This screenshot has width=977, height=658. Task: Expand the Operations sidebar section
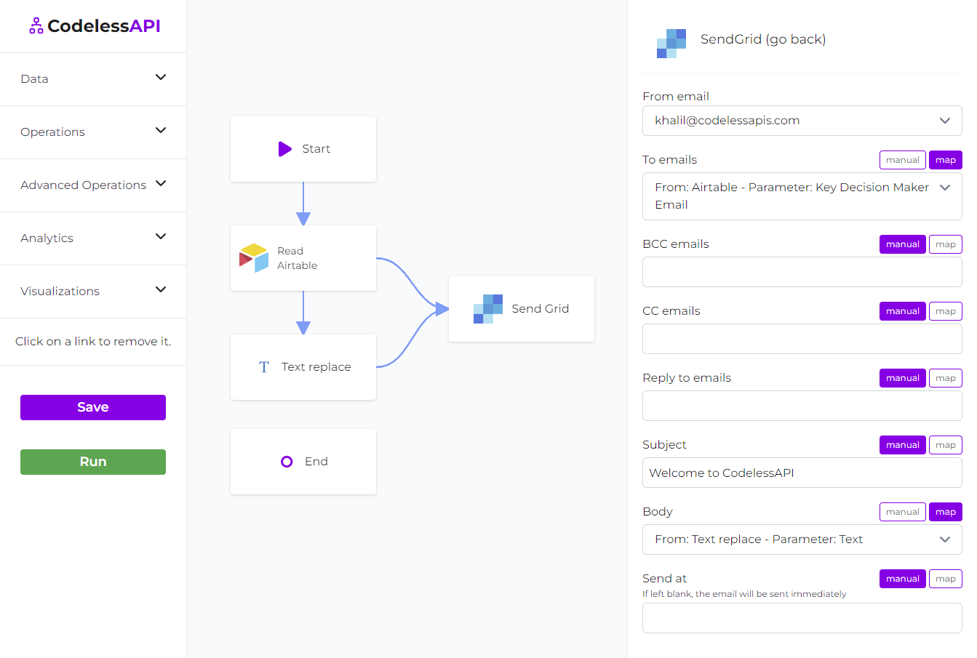[93, 132]
